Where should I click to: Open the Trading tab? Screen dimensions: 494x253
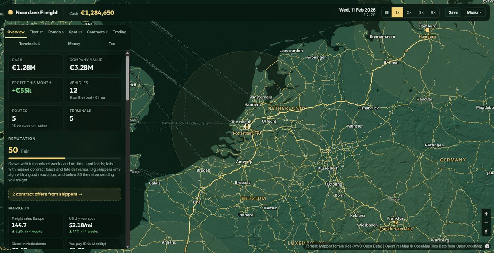[x=120, y=32]
